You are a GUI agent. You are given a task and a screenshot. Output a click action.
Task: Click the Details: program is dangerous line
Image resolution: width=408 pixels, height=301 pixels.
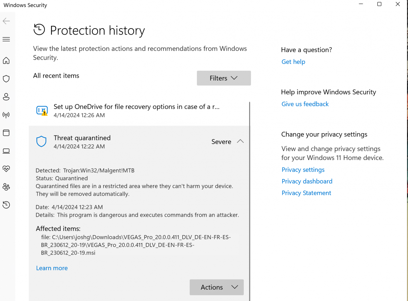137,215
